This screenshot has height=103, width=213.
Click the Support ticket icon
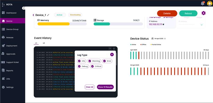pos(3,62)
